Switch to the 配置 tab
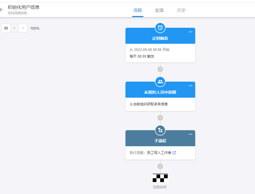This screenshot has height=194, width=255. (x=159, y=10)
